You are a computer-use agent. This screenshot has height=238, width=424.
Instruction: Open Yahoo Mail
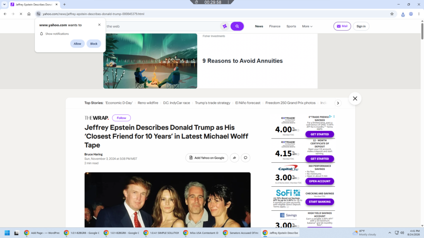(342, 26)
